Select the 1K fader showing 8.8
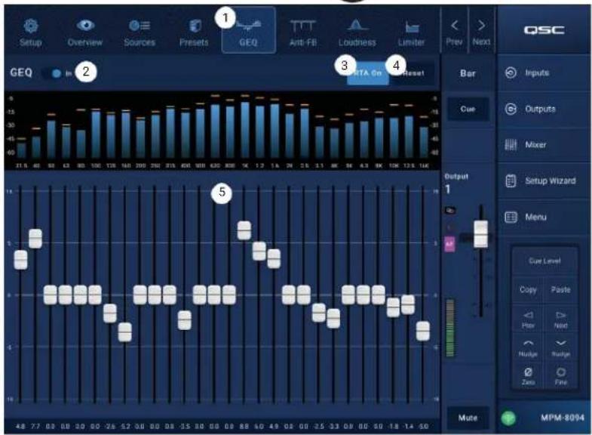This screenshot has height=435, width=592. click(x=244, y=230)
